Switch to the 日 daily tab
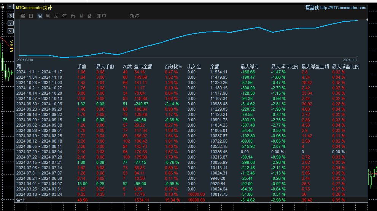 pos(31,16)
